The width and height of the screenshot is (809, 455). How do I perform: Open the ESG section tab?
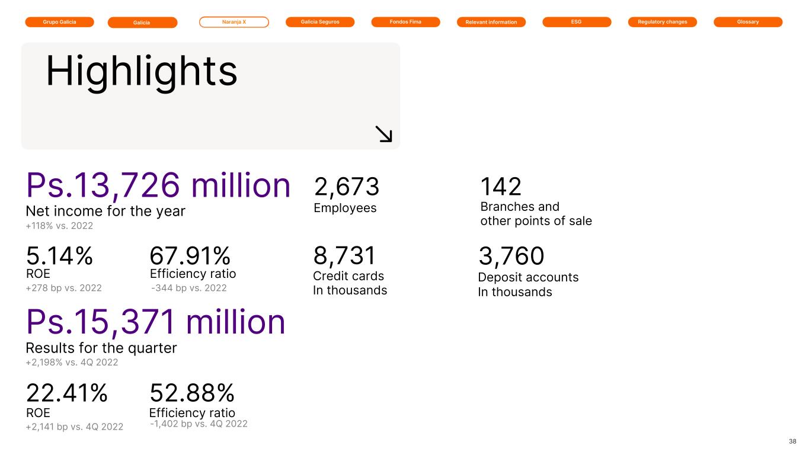(577, 22)
